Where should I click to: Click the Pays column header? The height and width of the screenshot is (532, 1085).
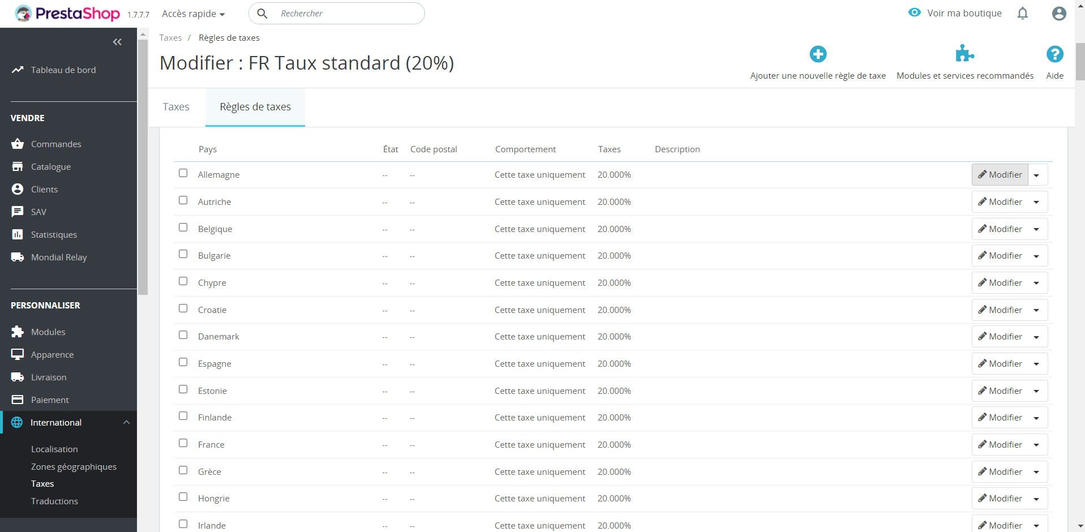(208, 149)
